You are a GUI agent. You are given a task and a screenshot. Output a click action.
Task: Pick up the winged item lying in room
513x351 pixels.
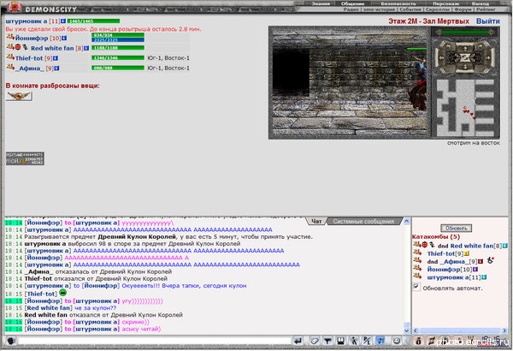coord(19,96)
